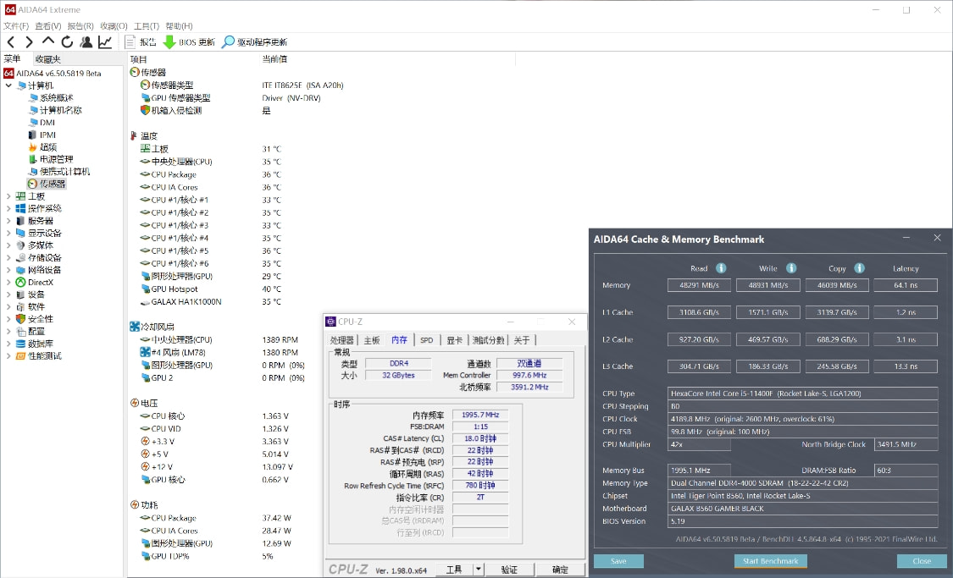Viewport: 953px width, 578px height.
Task: Switch to the SPD tab in CPU-Z
Action: pyautogui.click(x=429, y=339)
